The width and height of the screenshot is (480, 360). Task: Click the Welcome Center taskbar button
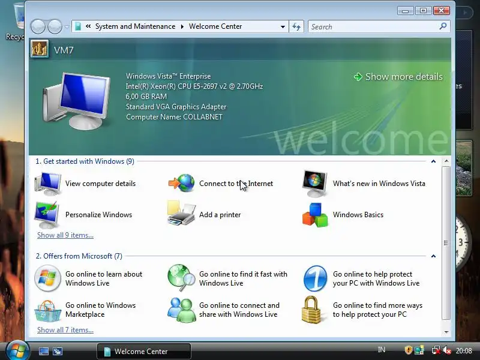point(144,351)
